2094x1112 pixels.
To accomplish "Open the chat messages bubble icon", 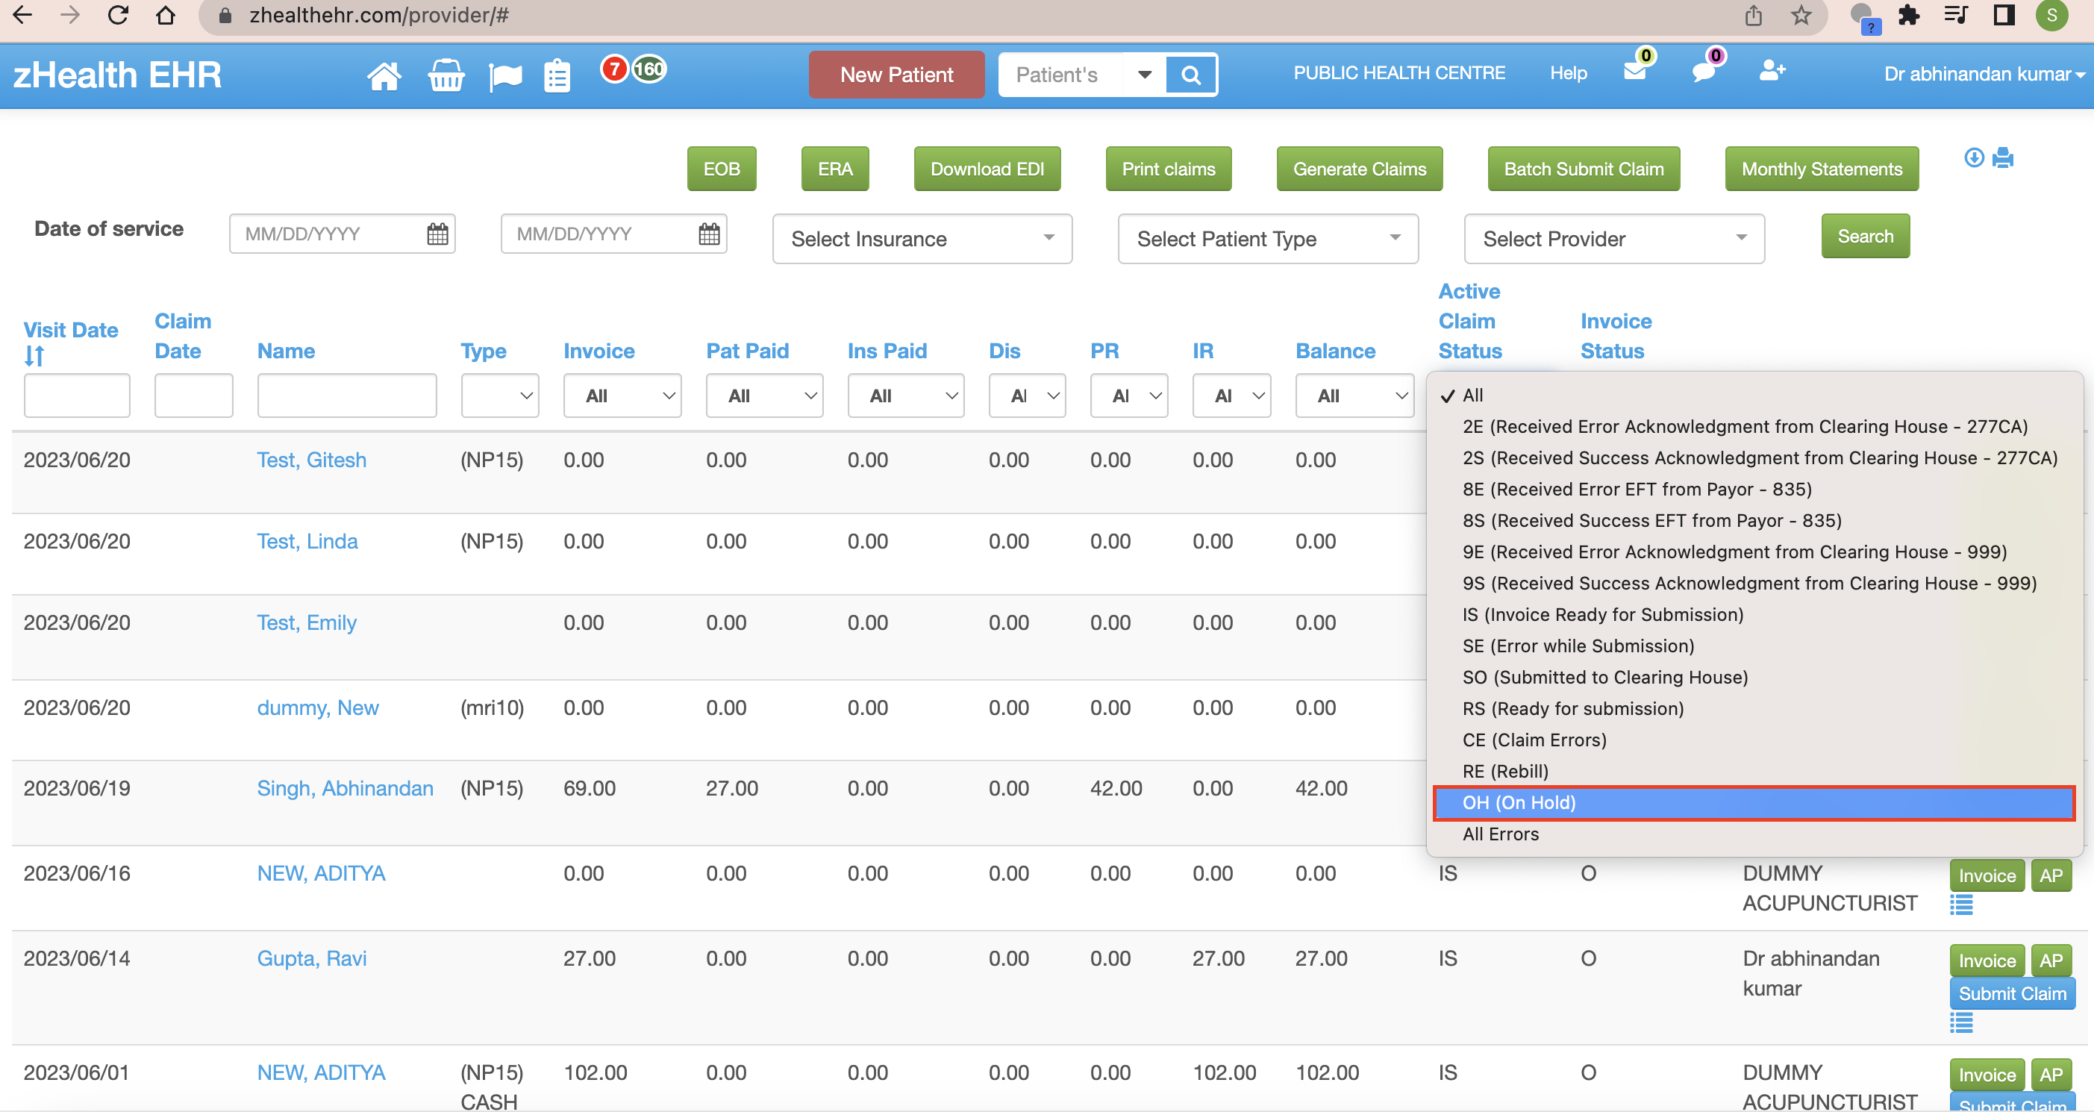I will (1703, 72).
